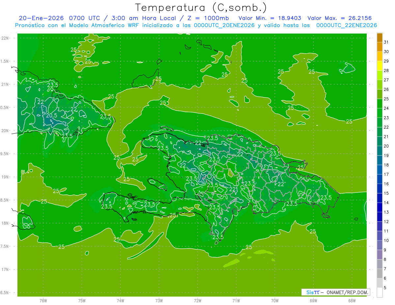
Task: Click the color scale label "19"
Action: tap(386, 155)
